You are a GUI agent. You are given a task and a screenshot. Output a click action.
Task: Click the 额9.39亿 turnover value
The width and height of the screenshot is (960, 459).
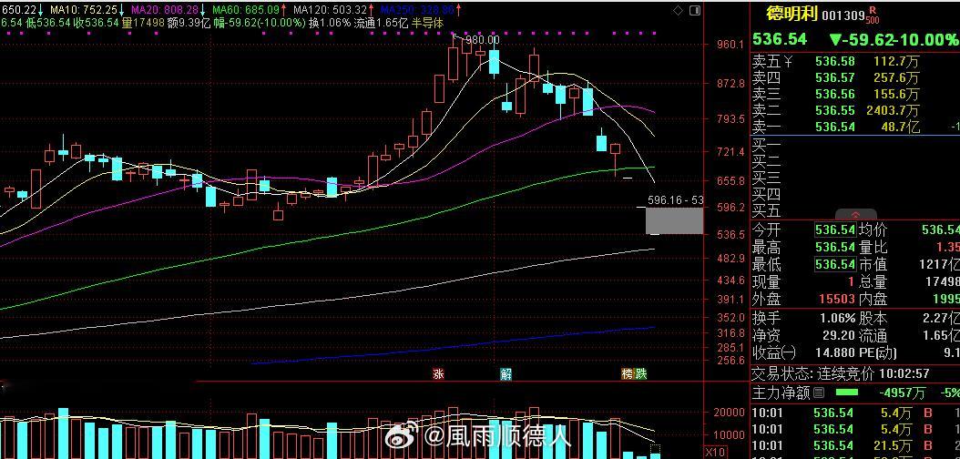189,23
